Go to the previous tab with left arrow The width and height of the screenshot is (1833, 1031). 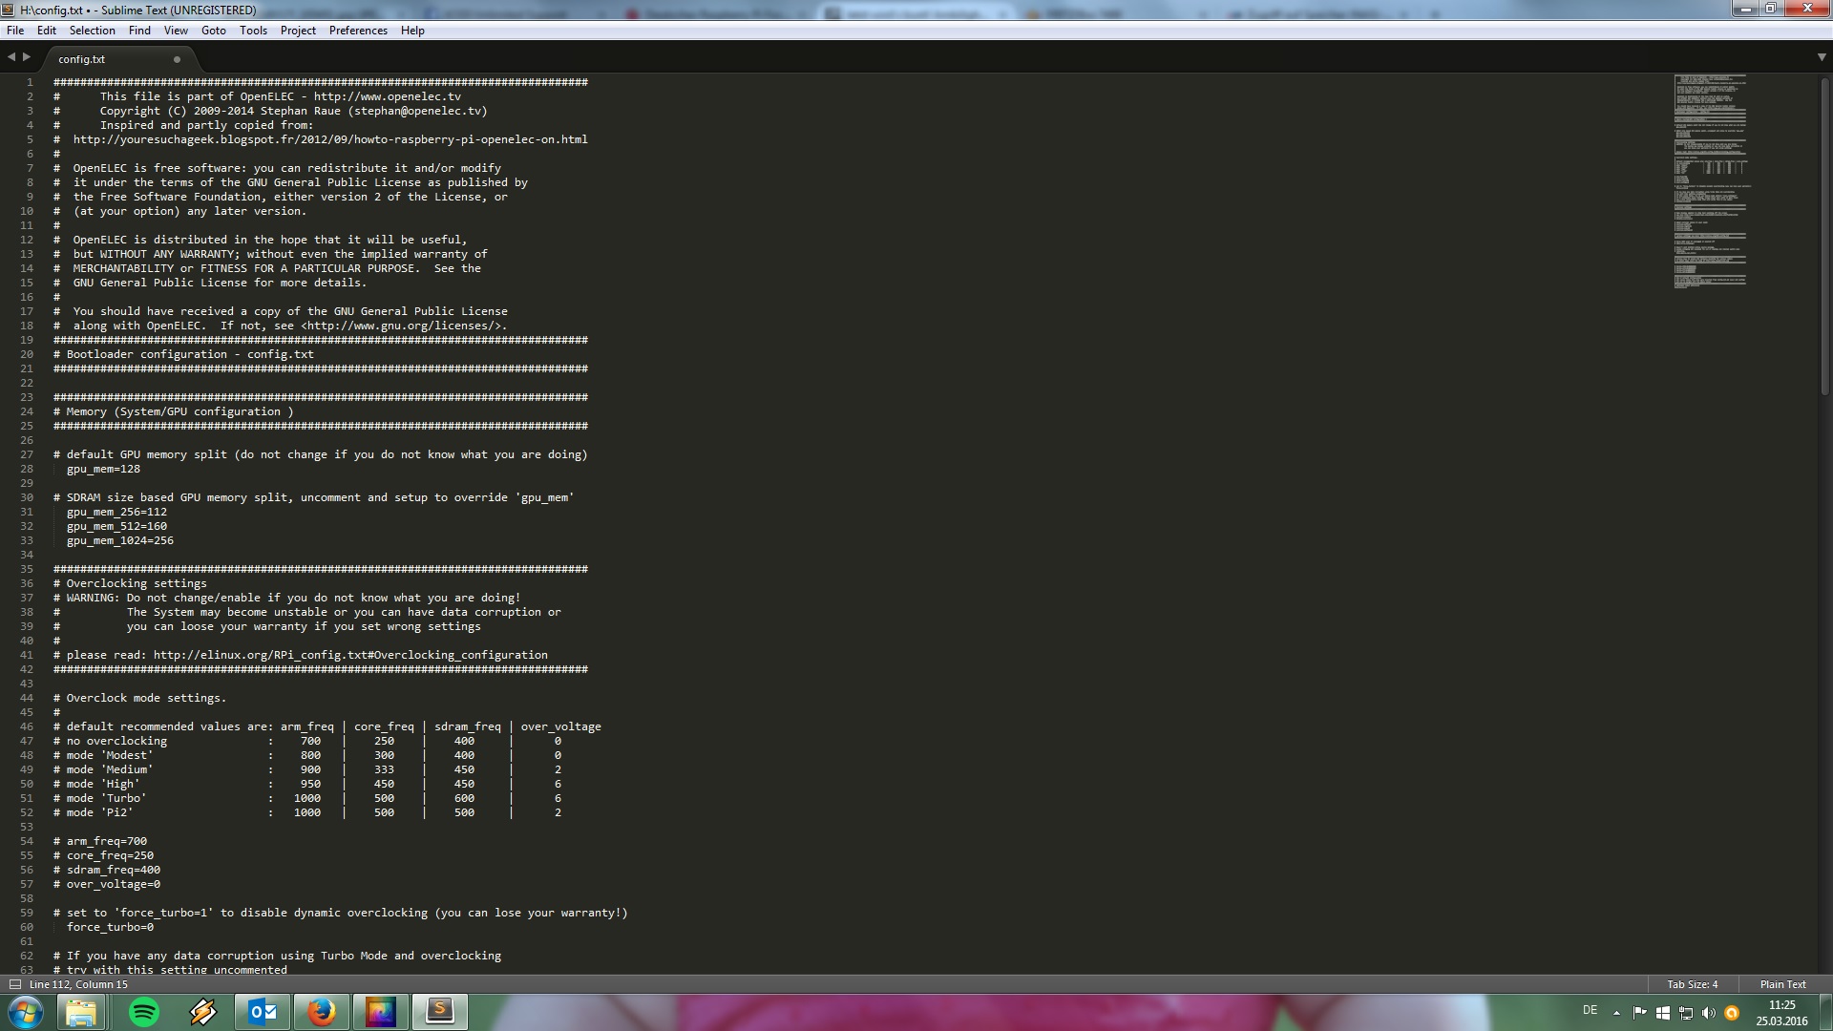pyautogui.click(x=11, y=57)
